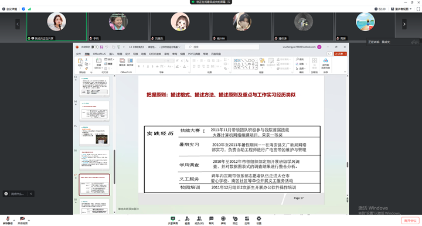Select slide 16 thumbnail in panel
422x226 pixels.
94,160
